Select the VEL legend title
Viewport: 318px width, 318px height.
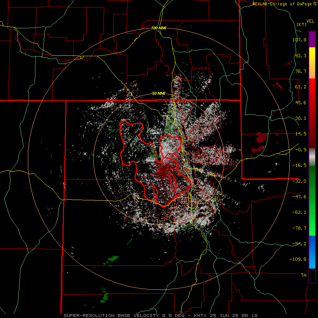pos(310,21)
